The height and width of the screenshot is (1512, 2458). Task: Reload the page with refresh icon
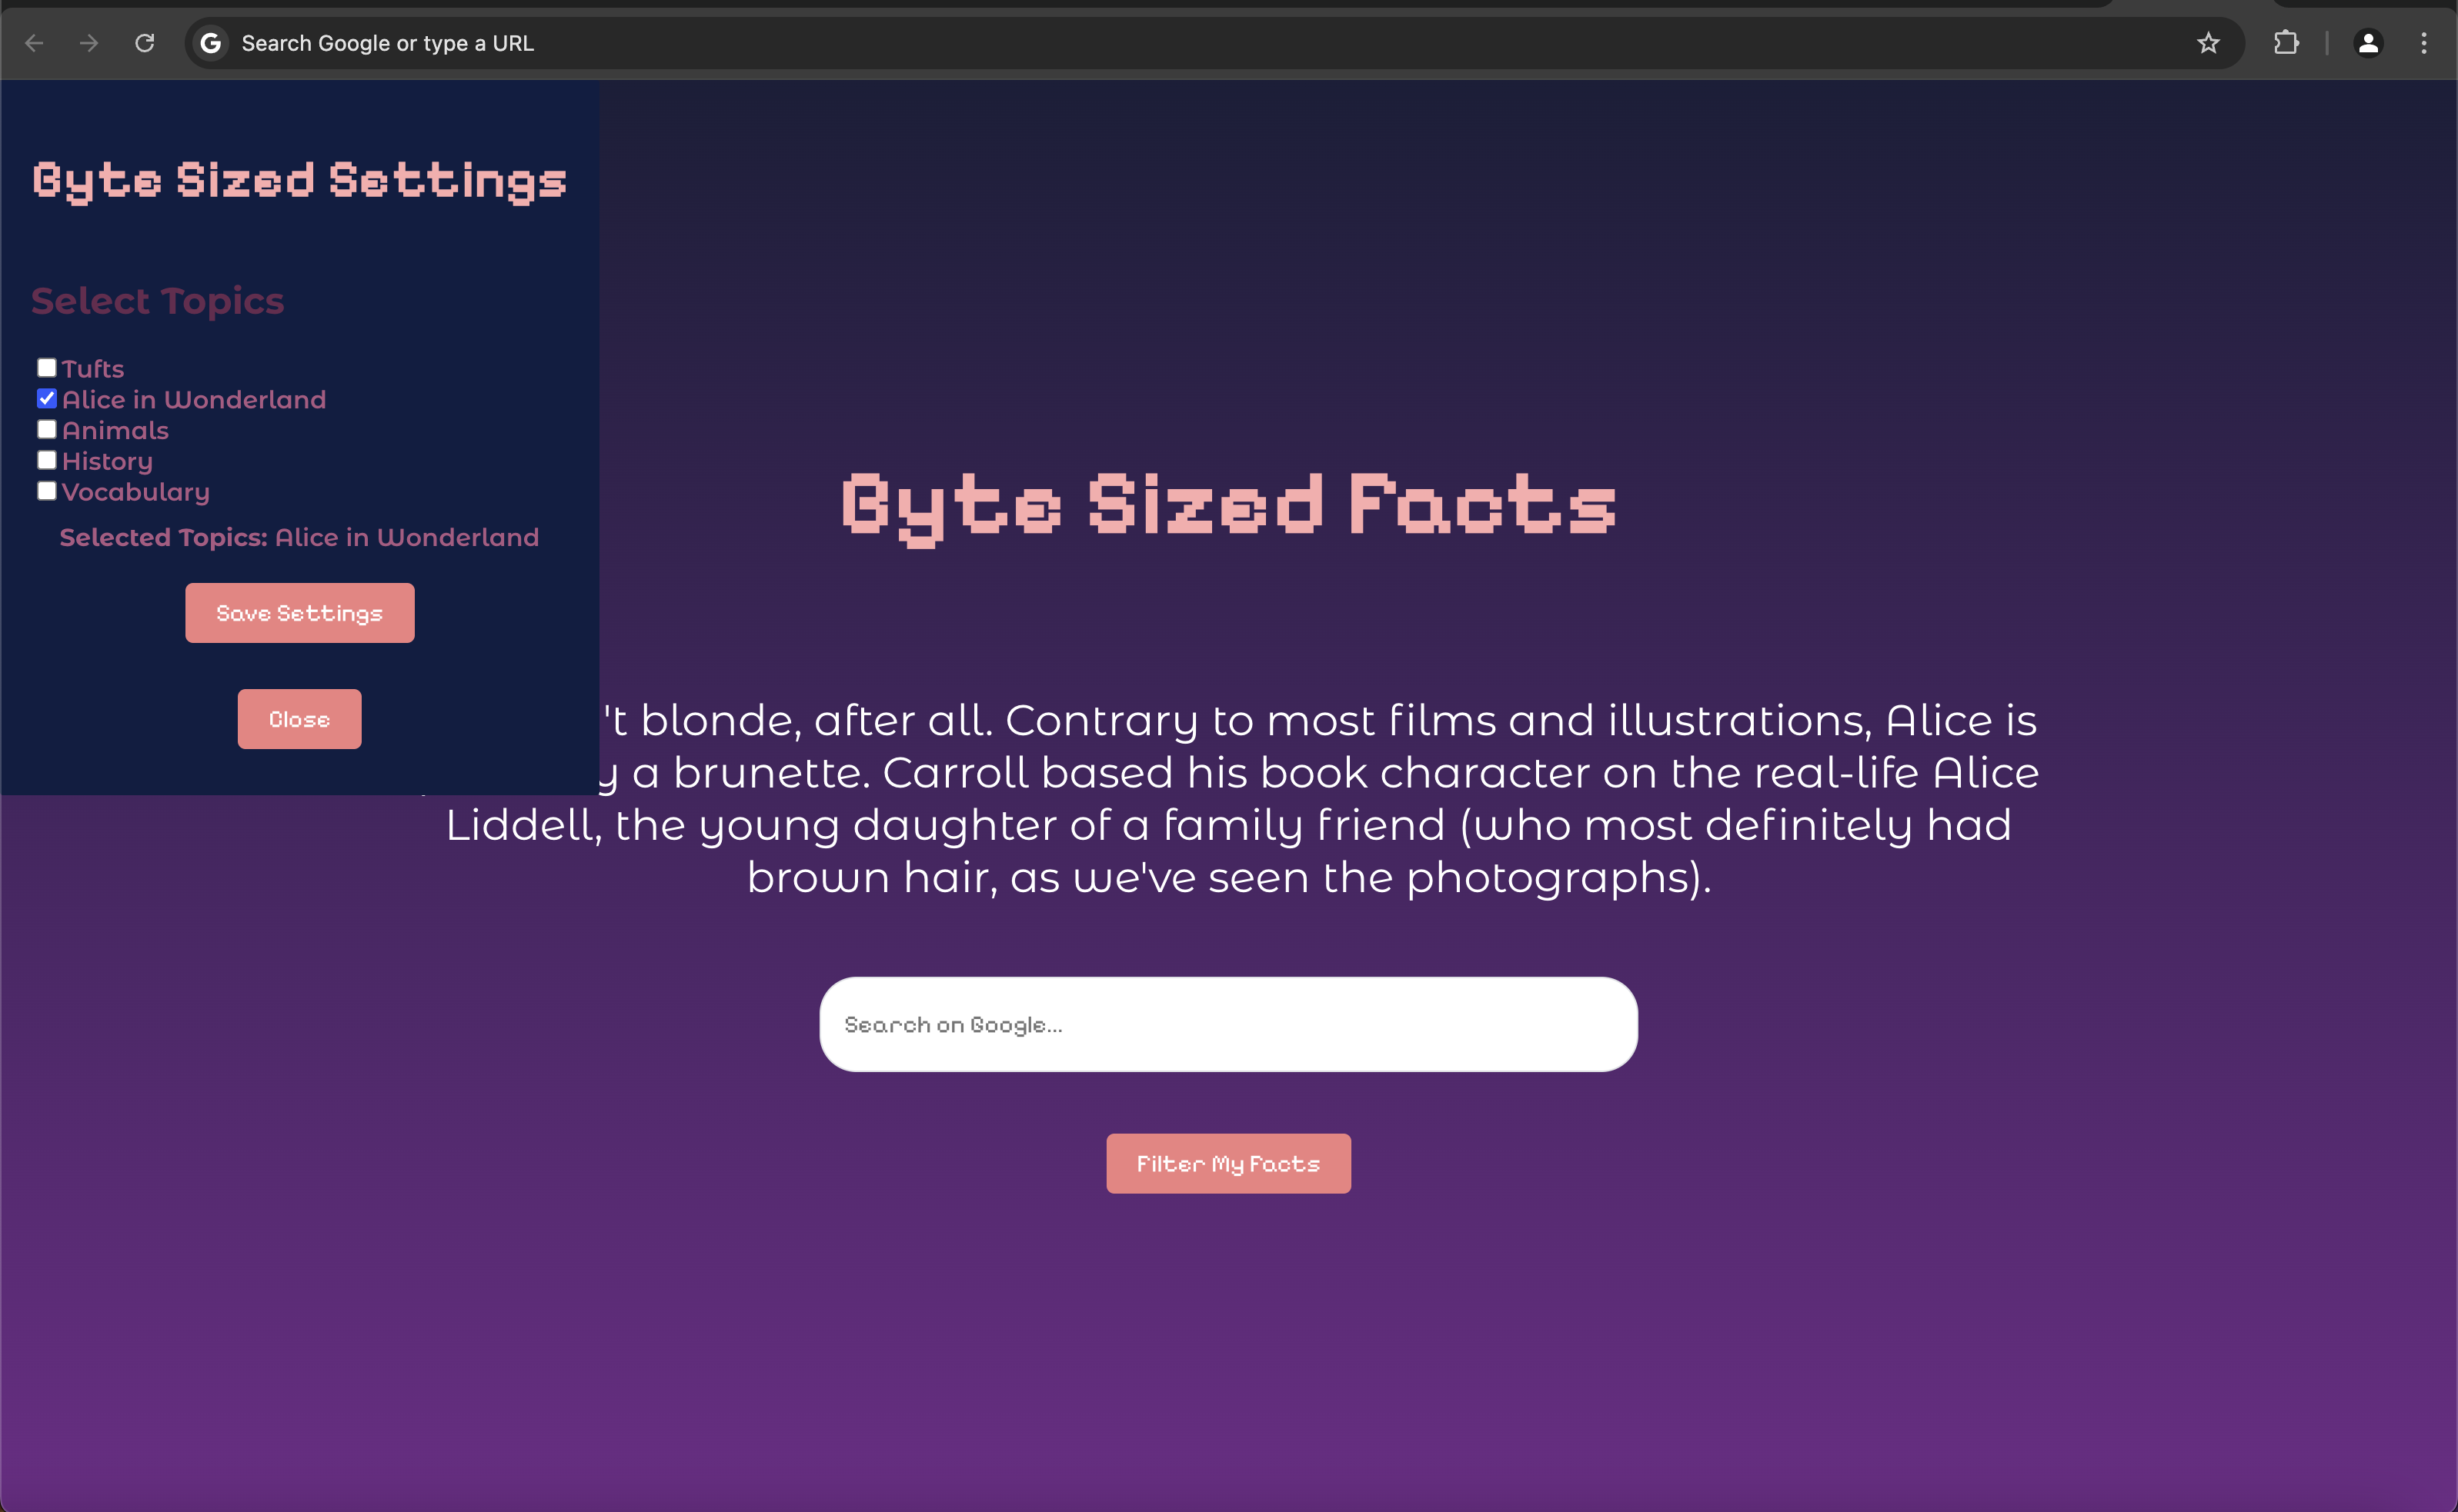point(145,43)
